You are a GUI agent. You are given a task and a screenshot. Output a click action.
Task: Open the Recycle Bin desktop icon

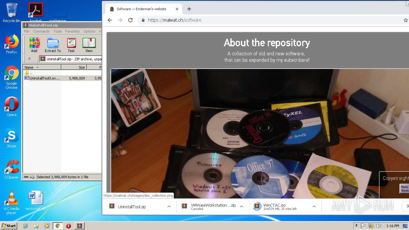point(12,13)
